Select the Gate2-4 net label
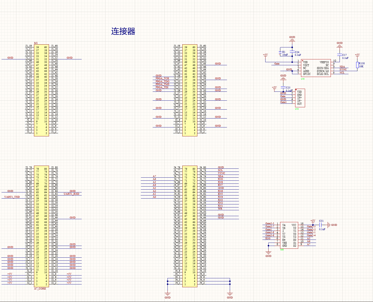This screenshot has height=302, width=373. pos(311,235)
